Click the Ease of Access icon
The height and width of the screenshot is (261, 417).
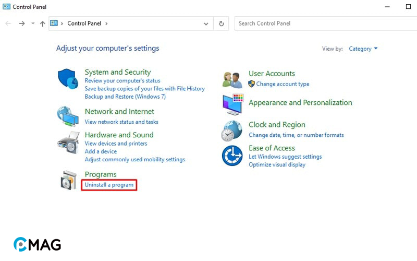pyautogui.click(x=232, y=156)
